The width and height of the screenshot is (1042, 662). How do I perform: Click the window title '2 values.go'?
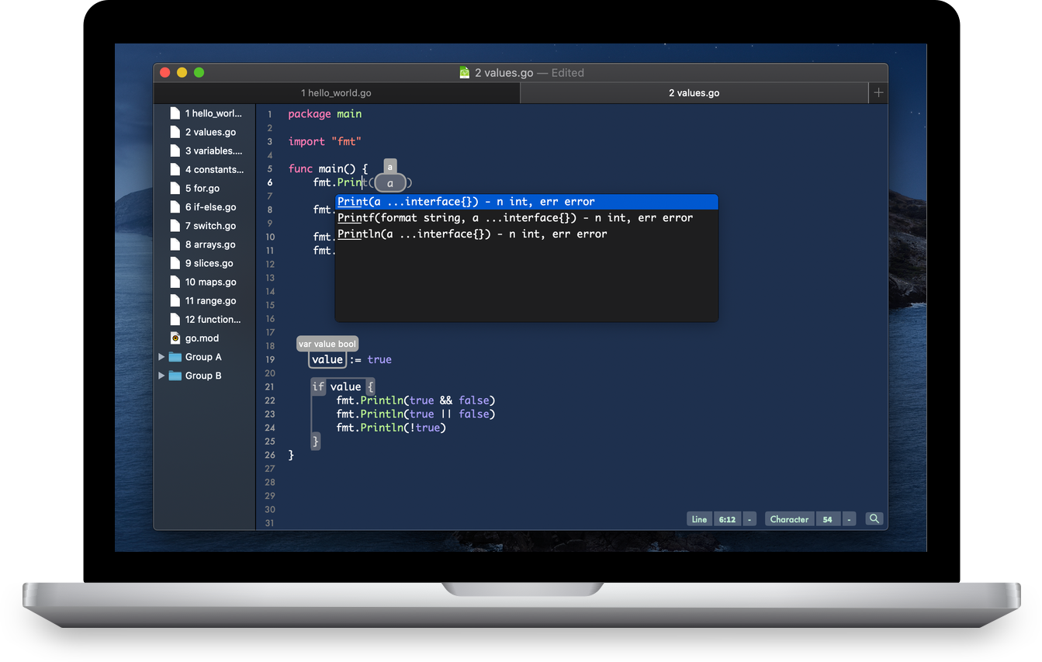(504, 72)
